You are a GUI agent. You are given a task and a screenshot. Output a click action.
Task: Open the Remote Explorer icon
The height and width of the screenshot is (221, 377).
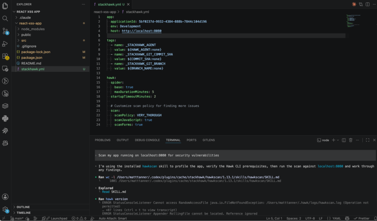(x=5, y=68)
